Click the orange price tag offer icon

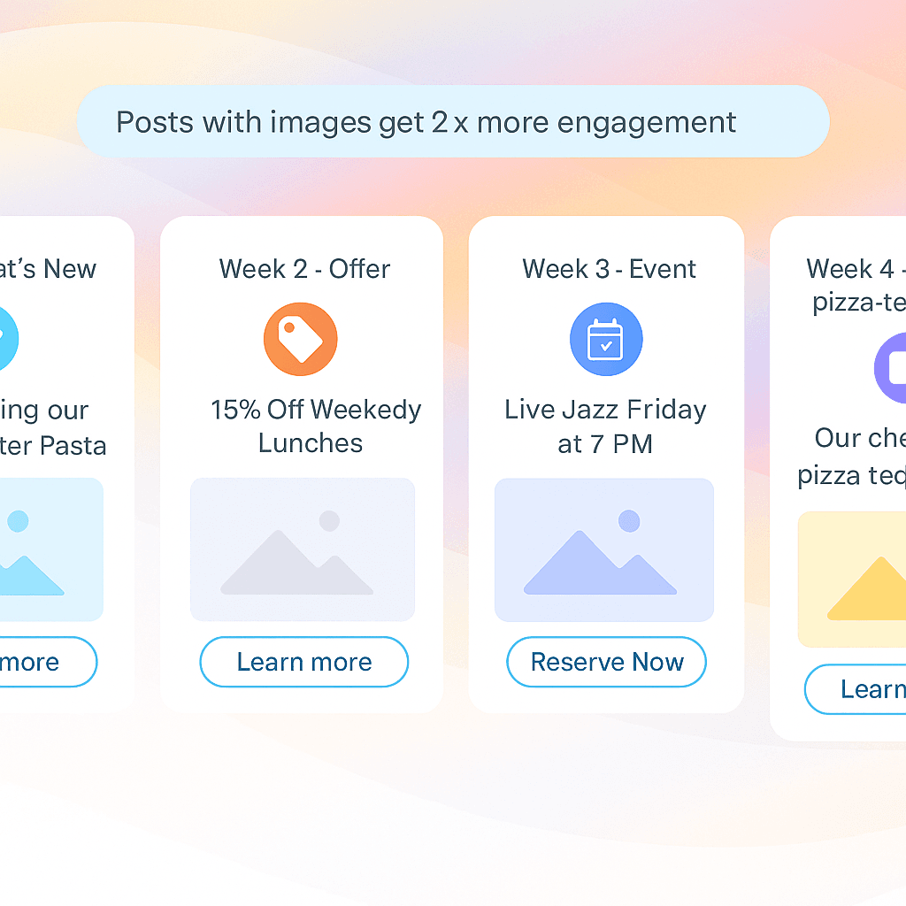point(301,339)
